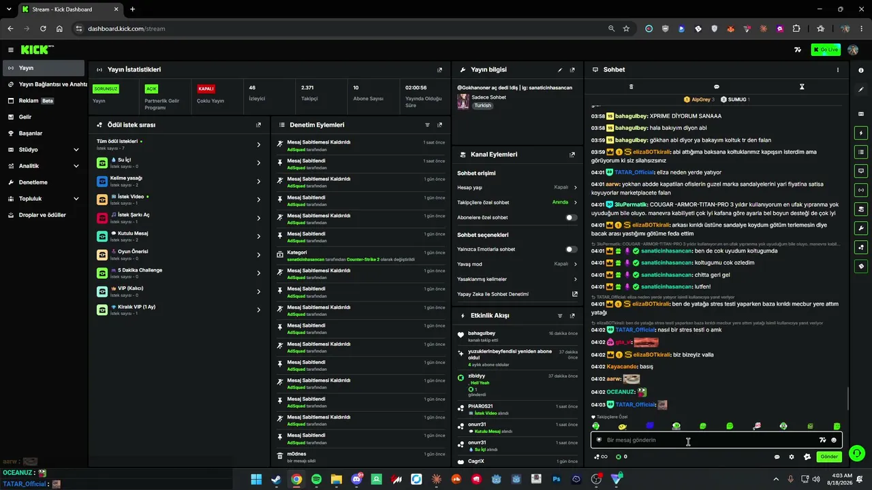
Task: Pop out the Etkinlik Akışı panel
Action: (x=572, y=316)
